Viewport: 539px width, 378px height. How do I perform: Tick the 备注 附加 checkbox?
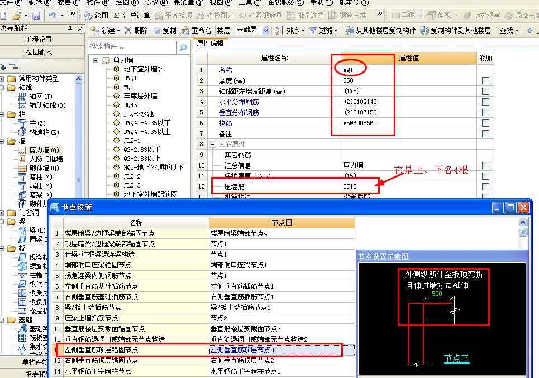(485, 133)
